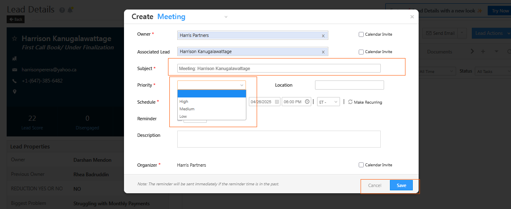Check Calendar Invite for Organizer
511x209 pixels.
click(361, 165)
